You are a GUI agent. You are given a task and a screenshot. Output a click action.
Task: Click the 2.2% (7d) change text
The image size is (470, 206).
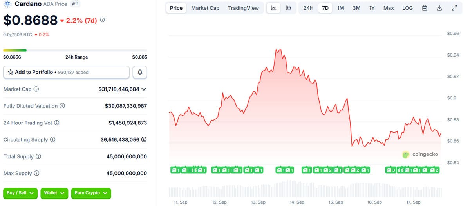(81, 20)
